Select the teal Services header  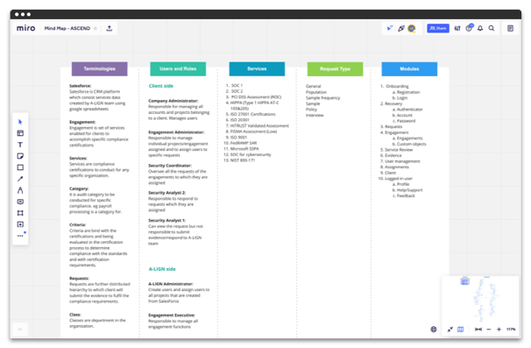click(257, 68)
